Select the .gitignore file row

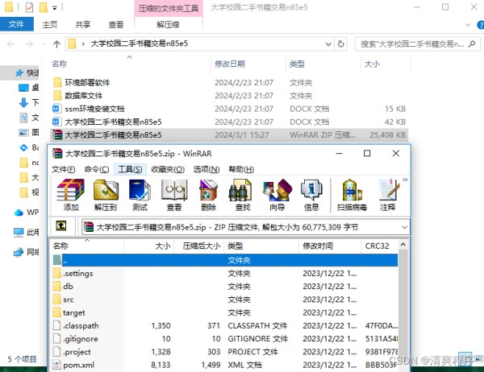[225, 339]
